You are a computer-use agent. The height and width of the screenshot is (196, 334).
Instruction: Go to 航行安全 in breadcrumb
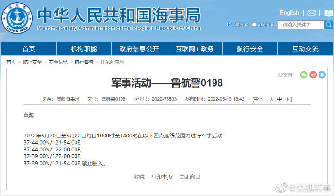pos(32,62)
